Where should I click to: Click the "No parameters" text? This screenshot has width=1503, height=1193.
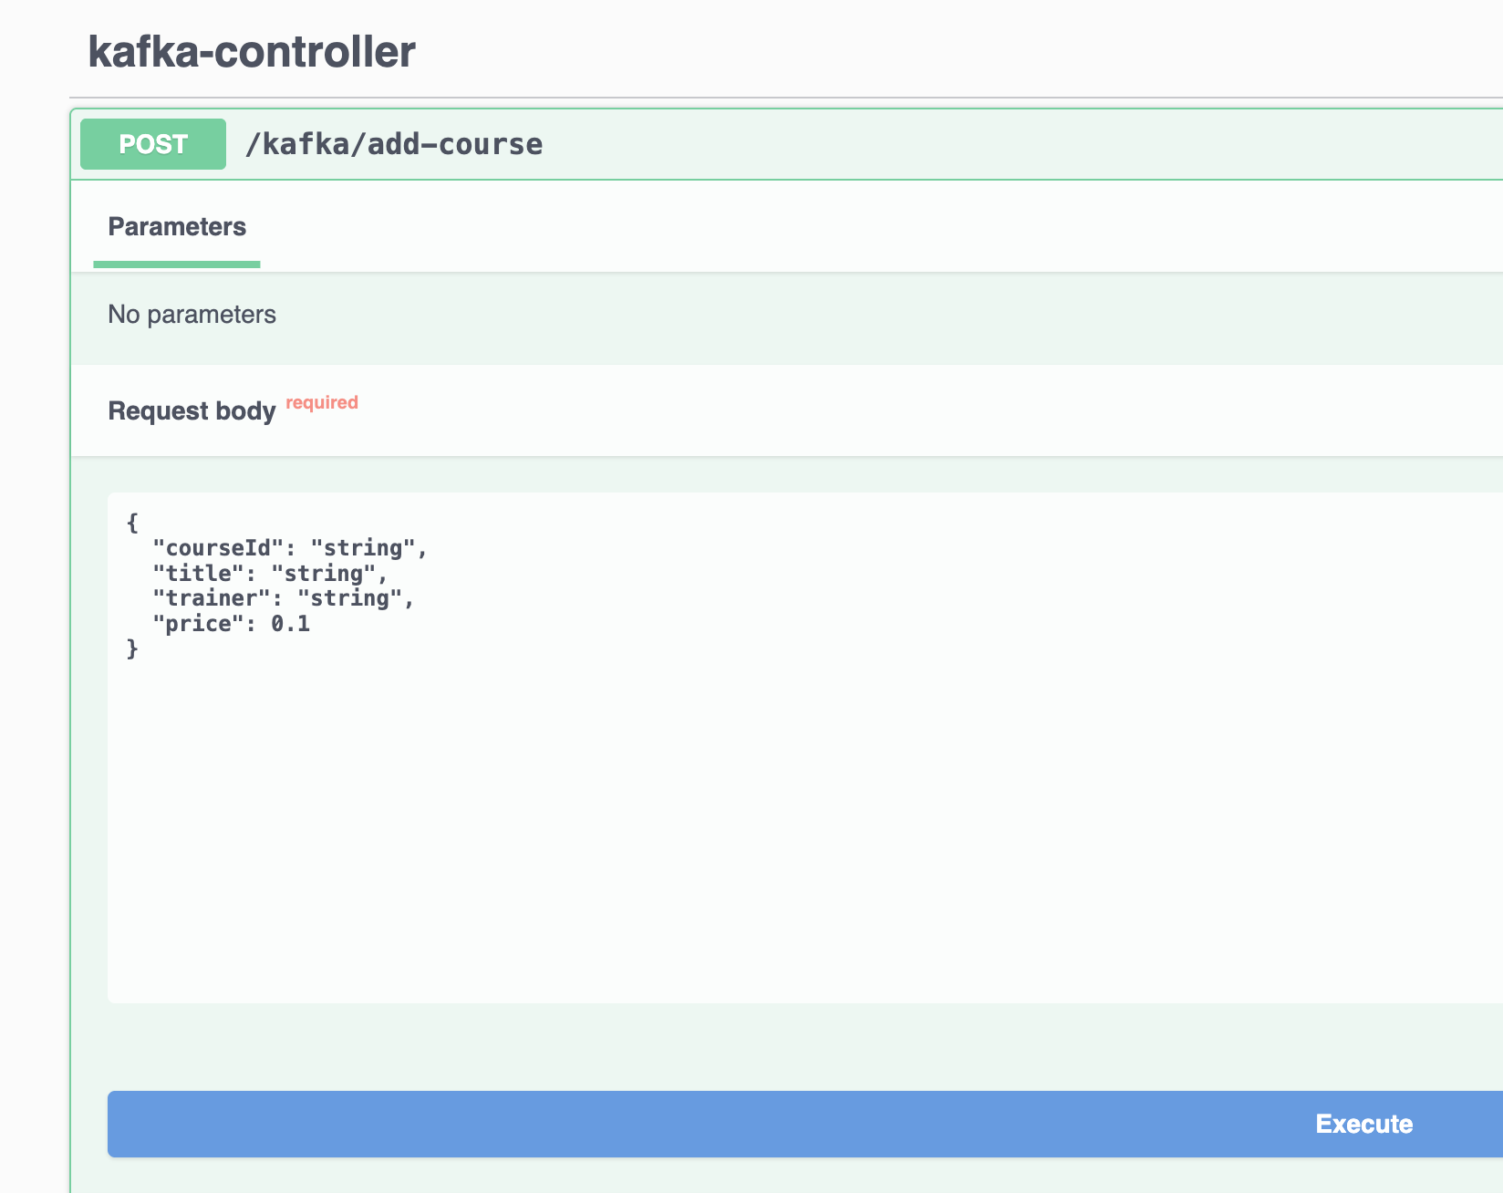click(192, 315)
